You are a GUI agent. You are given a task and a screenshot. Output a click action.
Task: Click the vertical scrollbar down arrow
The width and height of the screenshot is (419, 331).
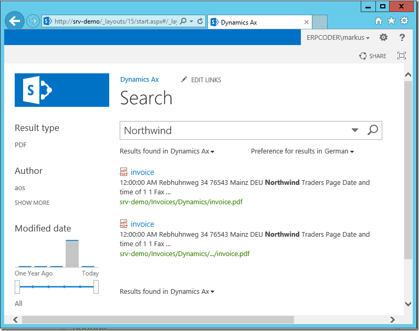(x=408, y=304)
